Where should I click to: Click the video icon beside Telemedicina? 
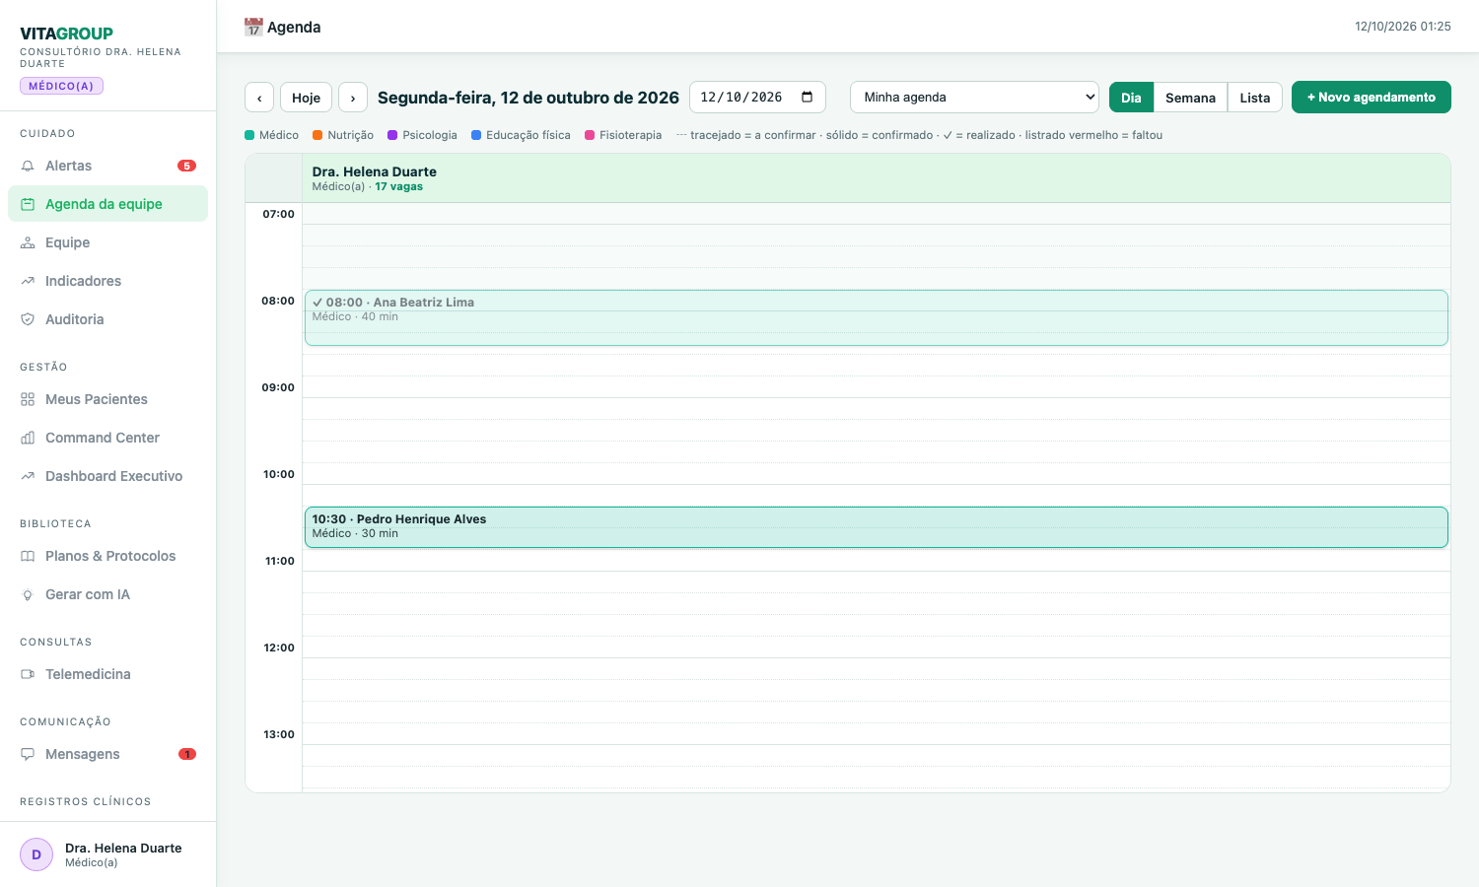28,674
